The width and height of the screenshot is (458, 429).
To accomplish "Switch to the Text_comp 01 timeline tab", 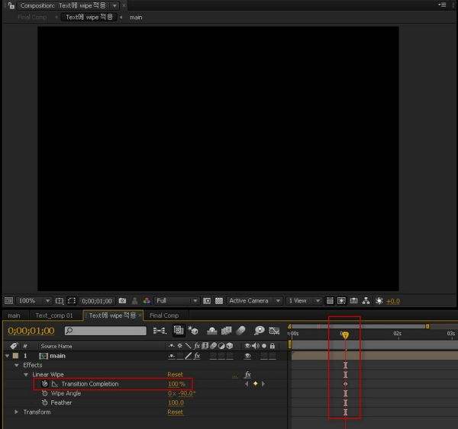I will click(x=54, y=315).
